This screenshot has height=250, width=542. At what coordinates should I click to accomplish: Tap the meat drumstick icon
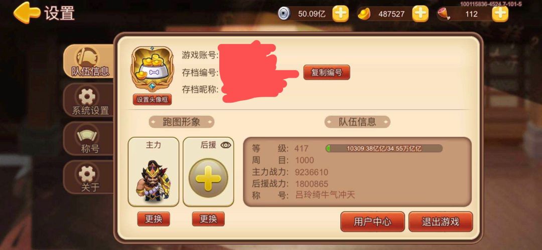444,14
